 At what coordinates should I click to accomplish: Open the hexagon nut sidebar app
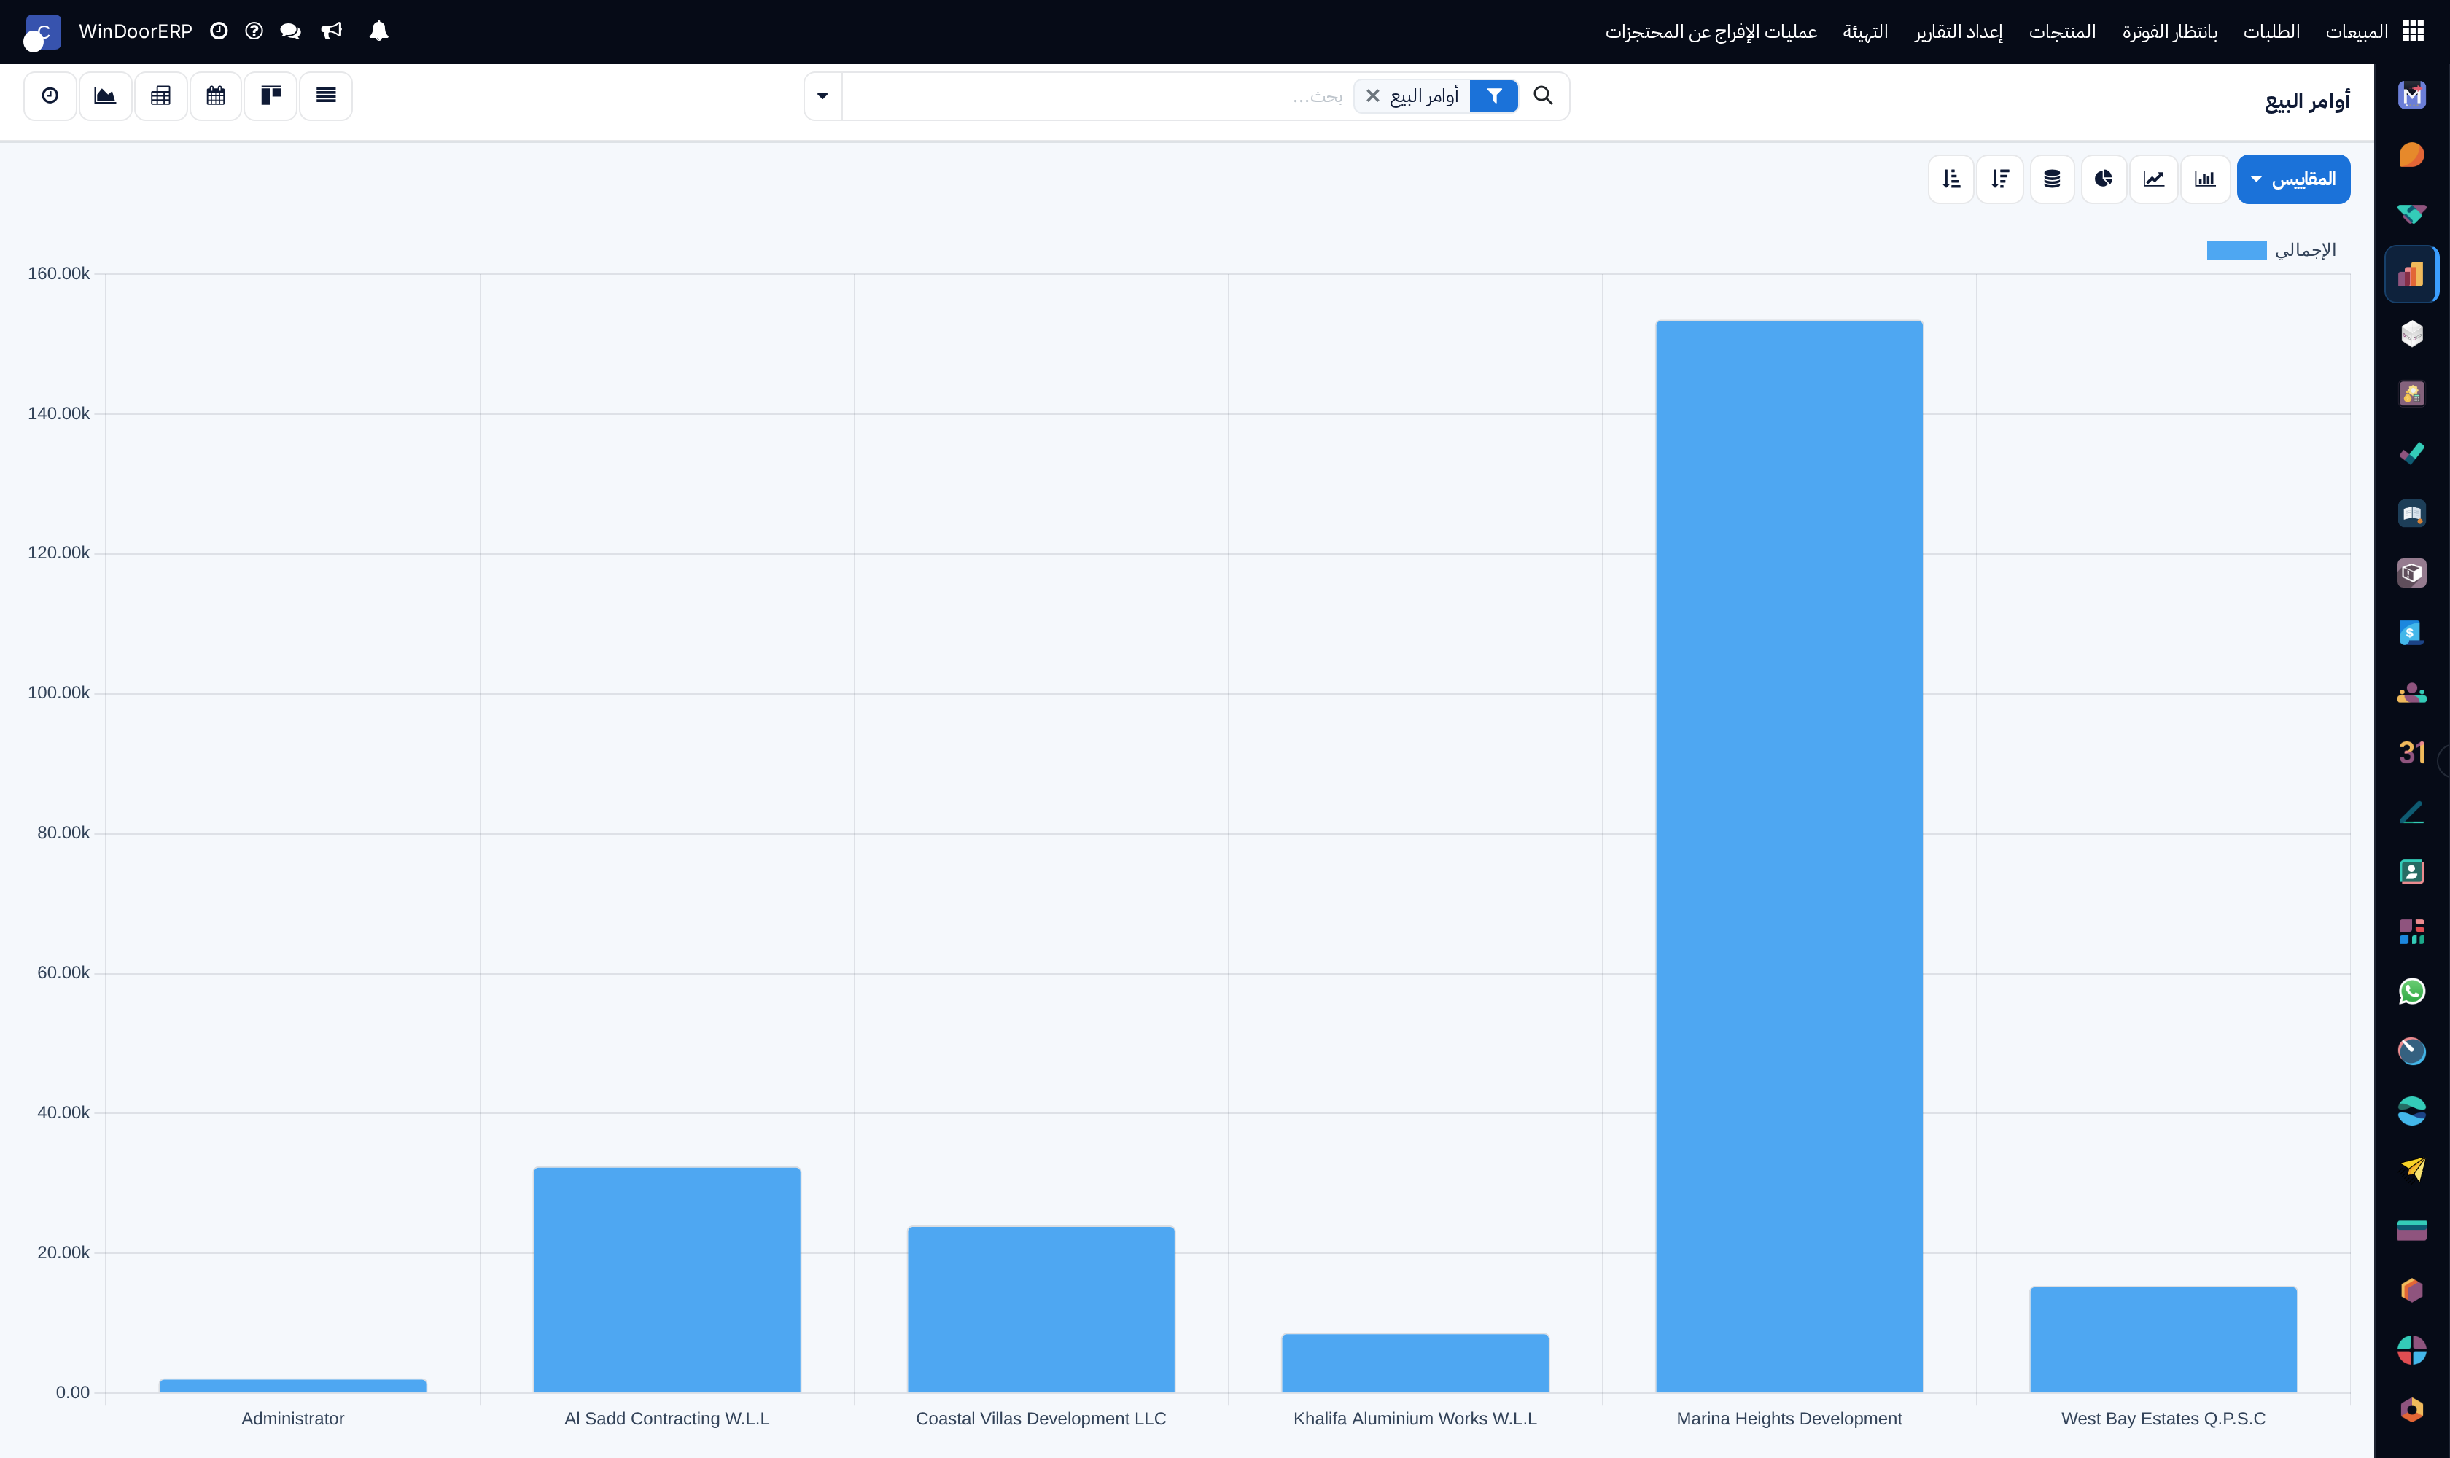tap(2411, 1410)
